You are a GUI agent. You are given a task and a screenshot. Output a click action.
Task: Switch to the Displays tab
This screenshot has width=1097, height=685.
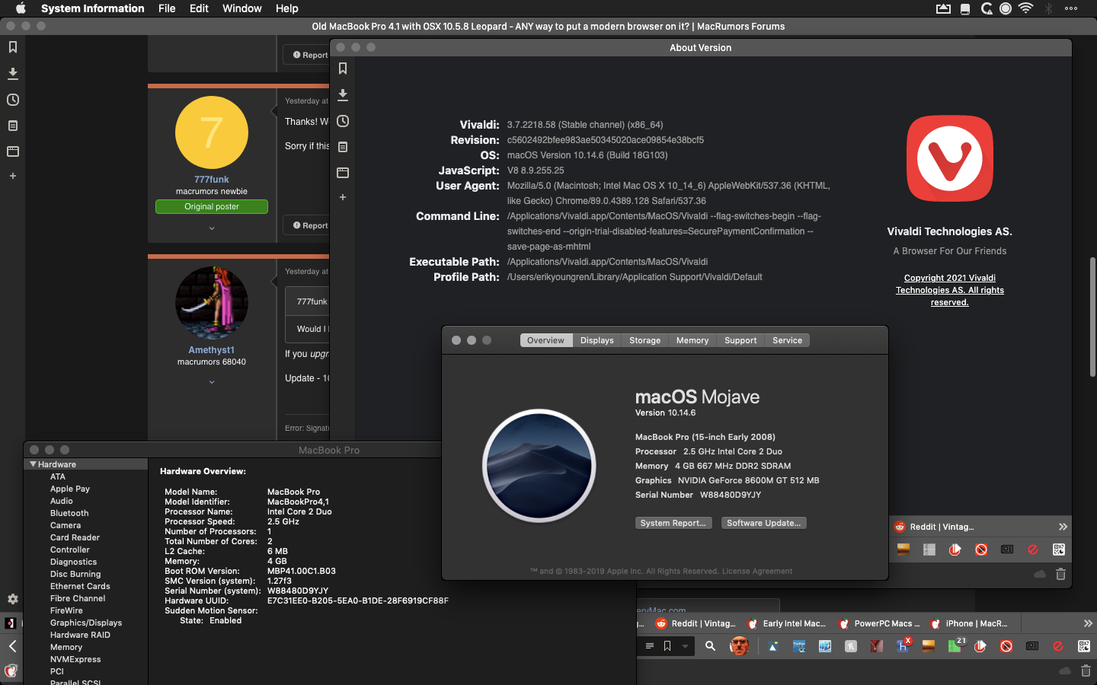pyautogui.click(x=596, y=340)
